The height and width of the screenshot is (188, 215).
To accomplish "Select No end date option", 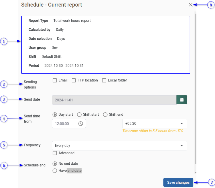I will click(x=55, y=164).
